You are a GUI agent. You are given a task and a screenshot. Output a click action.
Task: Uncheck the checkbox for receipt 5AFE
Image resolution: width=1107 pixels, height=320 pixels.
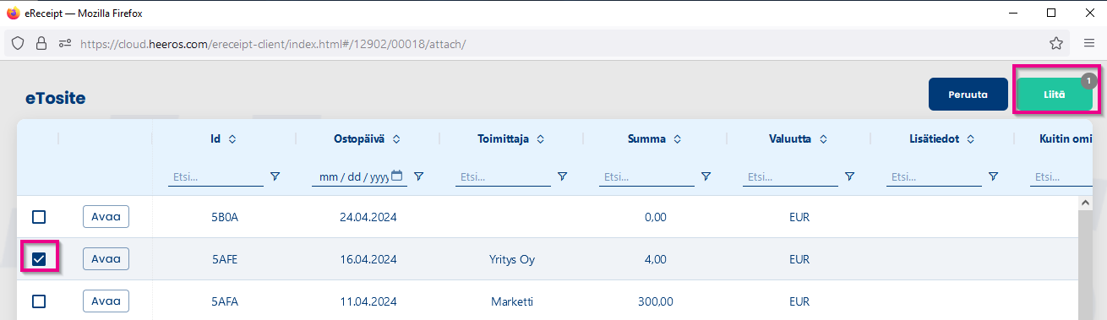coord(39,259)
